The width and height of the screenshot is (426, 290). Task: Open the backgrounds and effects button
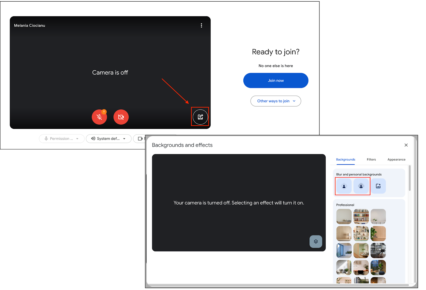pos(200,117)
